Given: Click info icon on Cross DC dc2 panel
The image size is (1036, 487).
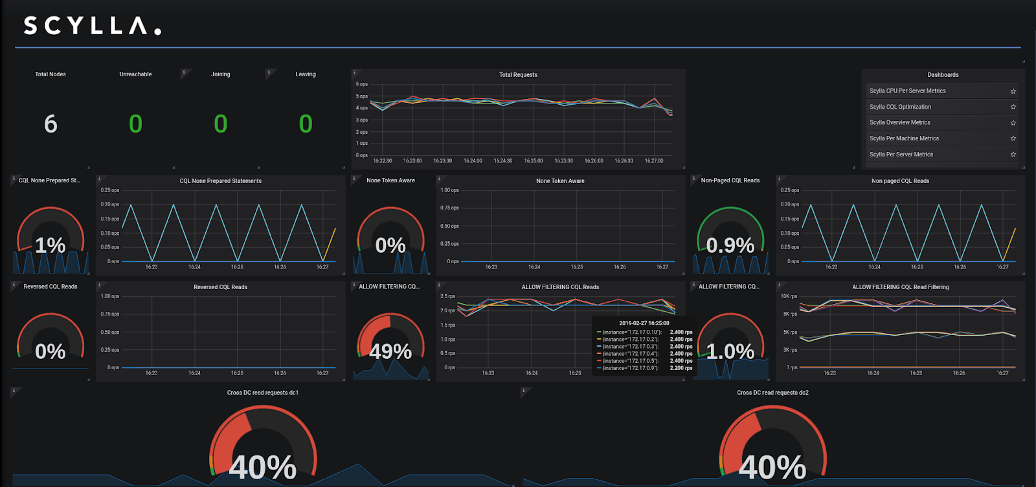Looking at the screenshot, I should [x=524, y=391].
